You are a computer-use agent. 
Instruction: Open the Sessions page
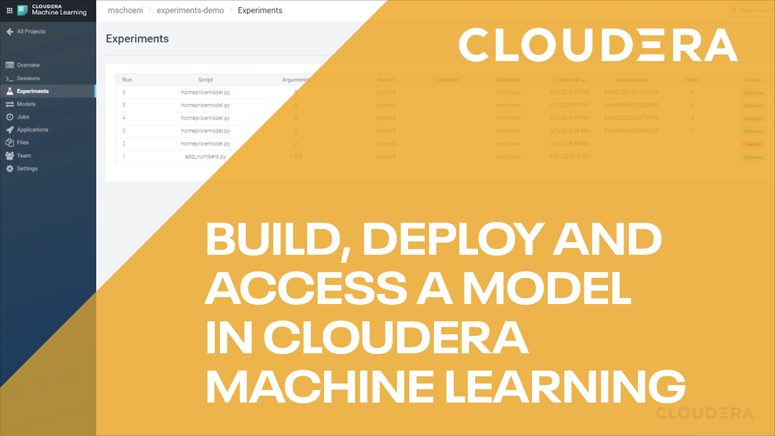[x=28, y=78]
